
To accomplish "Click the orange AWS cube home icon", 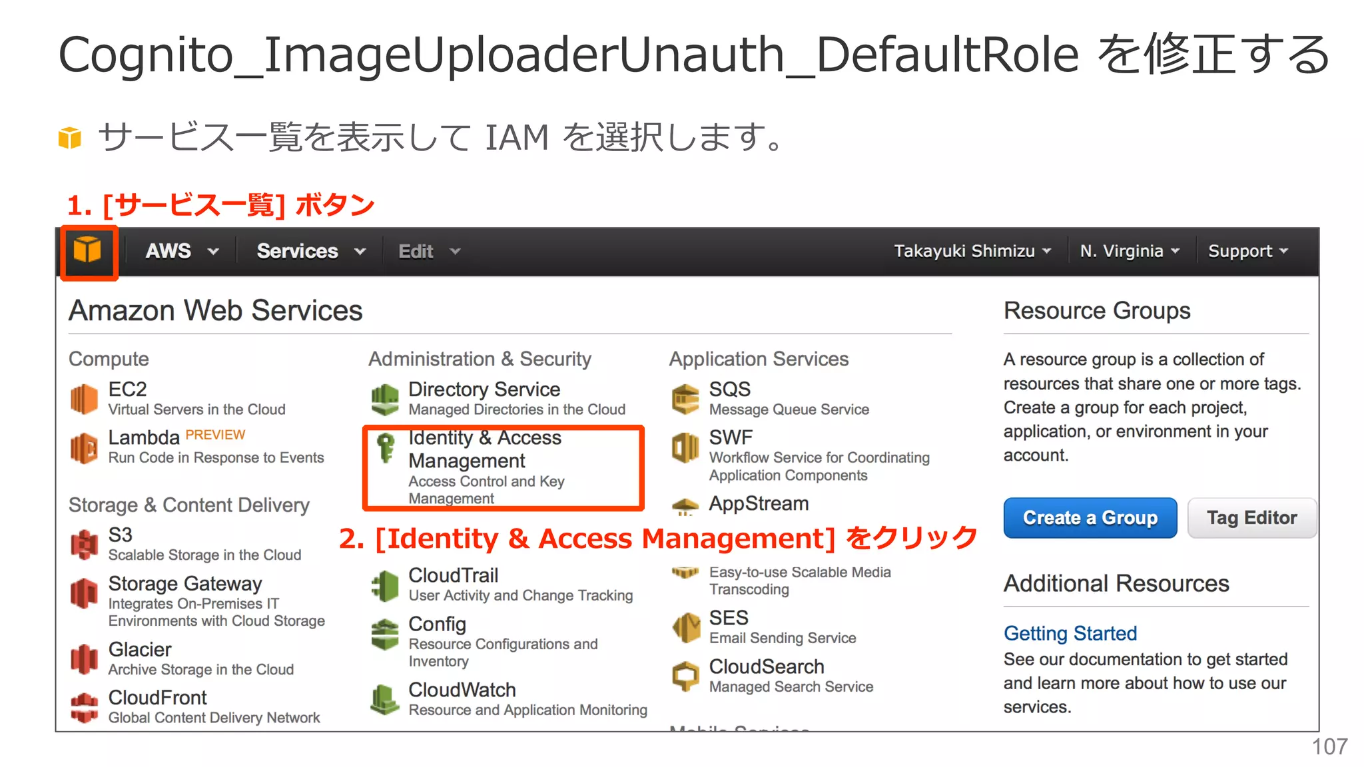I will pyautogui.click(x=87, y=251).
